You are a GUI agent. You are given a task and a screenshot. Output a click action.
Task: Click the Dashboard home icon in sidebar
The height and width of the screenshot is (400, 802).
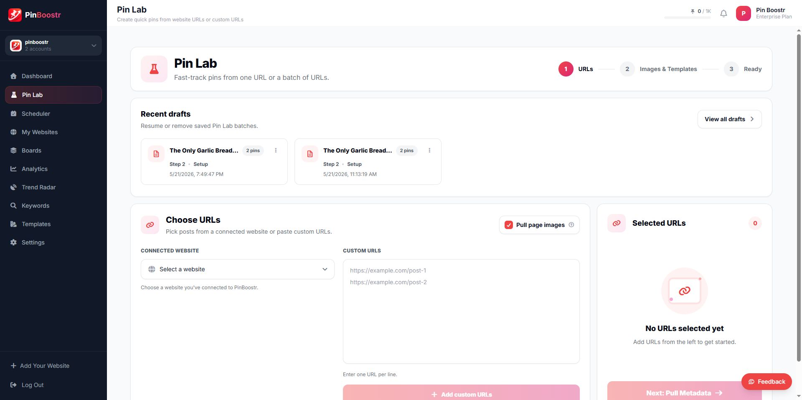pos(13,76)
